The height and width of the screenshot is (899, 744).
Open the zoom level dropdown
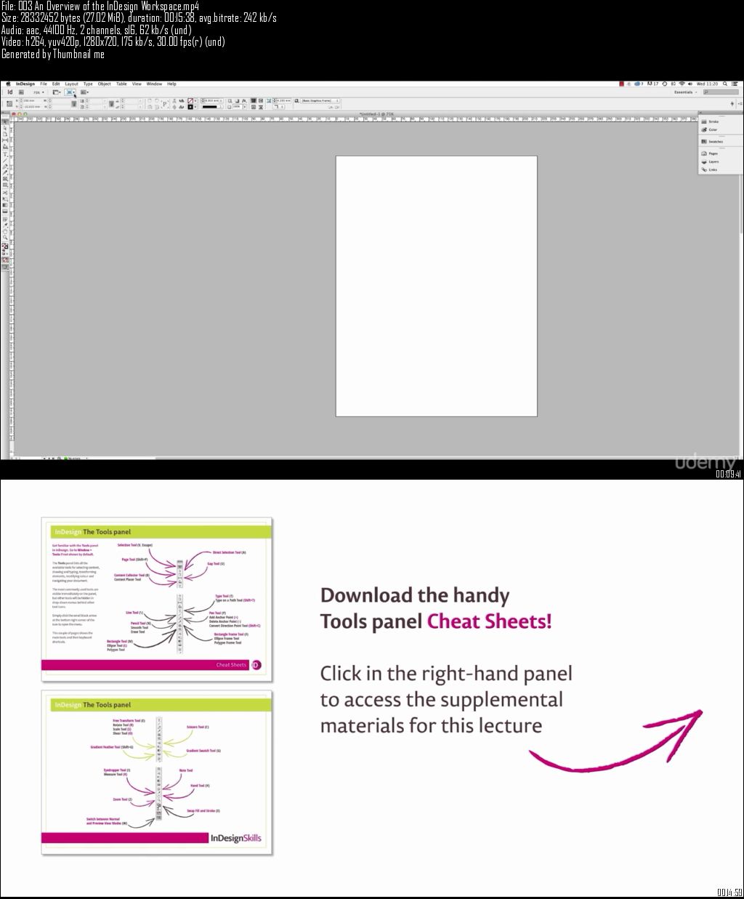pyautogui.click(x=39, y=92)
